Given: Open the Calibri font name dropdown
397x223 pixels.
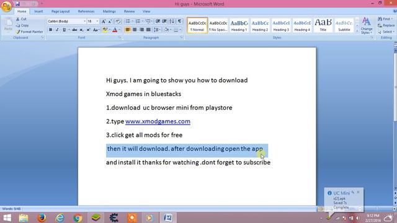Looking at the screenshot, I should coord(84,21).
